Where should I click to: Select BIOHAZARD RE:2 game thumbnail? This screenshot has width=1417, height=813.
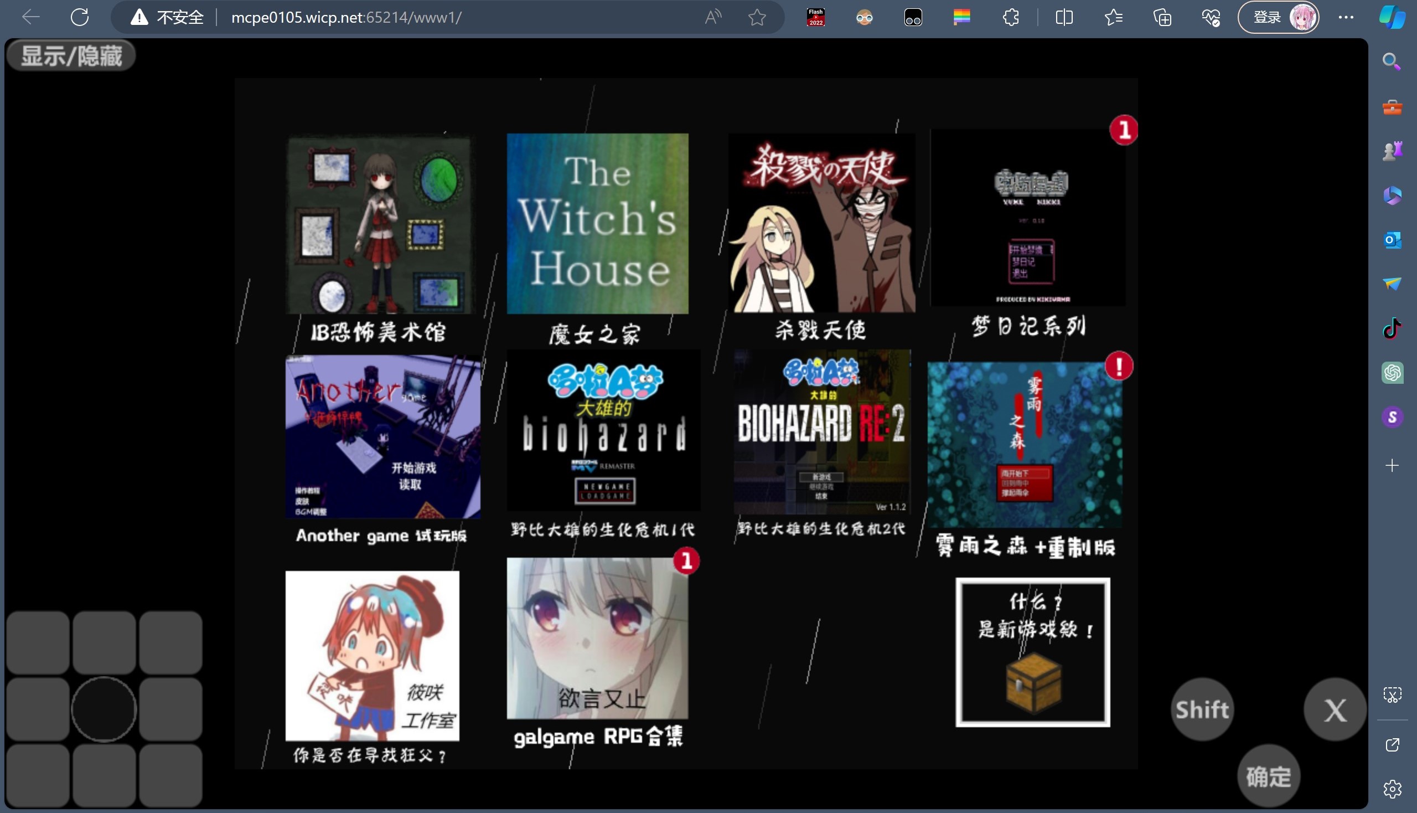click(x=822, y=432)
